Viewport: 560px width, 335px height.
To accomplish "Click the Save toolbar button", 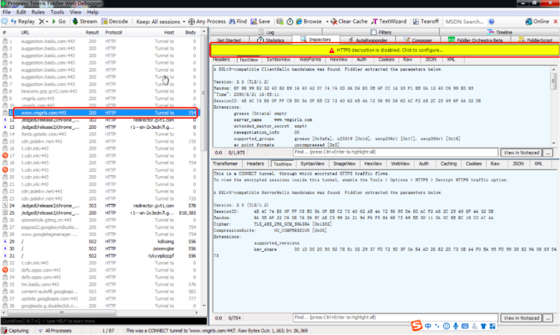I will (x=260, y=22).
